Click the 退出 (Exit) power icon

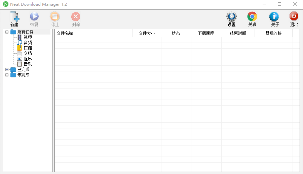coord(294,16)
